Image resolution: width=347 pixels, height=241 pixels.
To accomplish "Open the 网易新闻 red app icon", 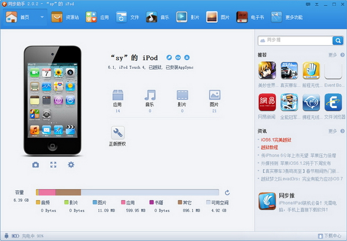I will pos(267,102).
